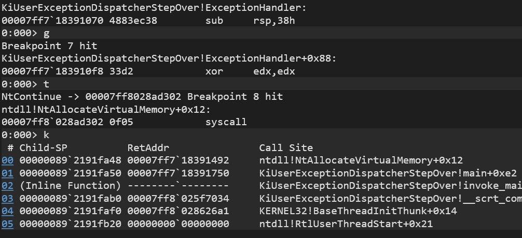Open stack frame 03 link
Screen dimensions: 522x238
pos(7,199)
